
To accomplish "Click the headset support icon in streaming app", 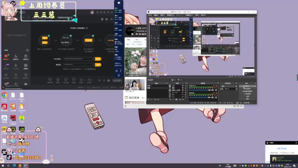I will (98, 12).
